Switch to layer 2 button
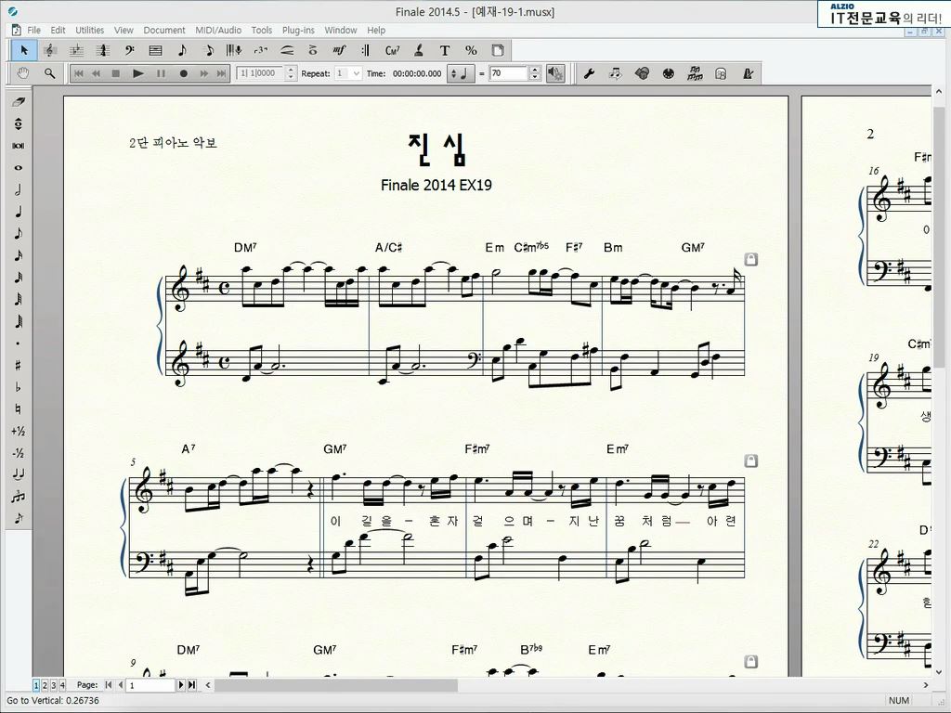This screenshot has width=951, height=713. 45,685
